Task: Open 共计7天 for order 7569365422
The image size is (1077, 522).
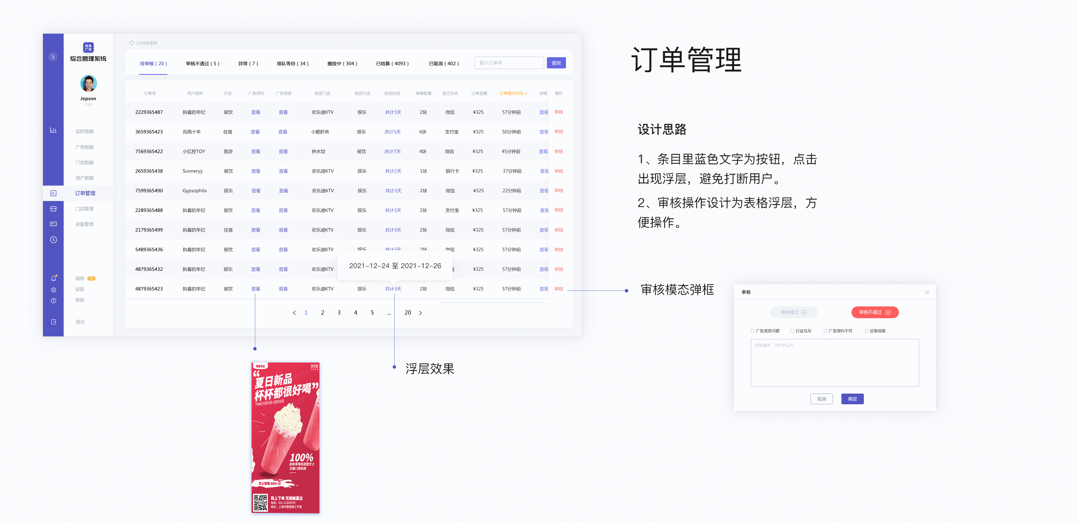Action: pyautogui.click(x=393, y=151)
